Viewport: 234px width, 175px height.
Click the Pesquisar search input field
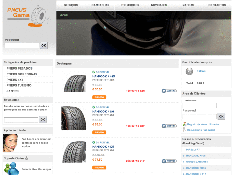click(x=22, y=46)
